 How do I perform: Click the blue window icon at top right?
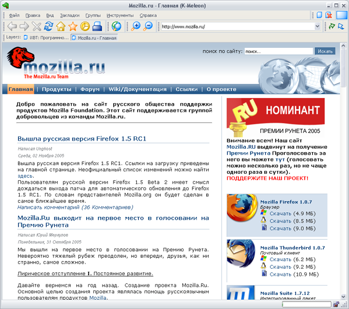(341, 15)
